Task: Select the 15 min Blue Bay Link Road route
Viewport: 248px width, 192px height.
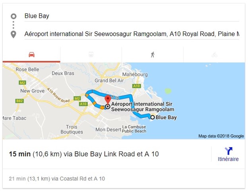Action: click(x=84, y=154)
